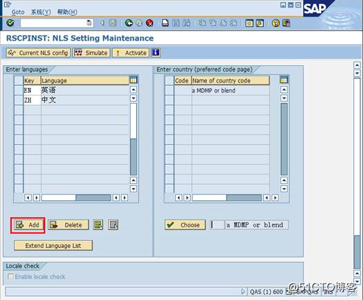Click the Current NLS config button
Screen dimensions: 363x300
pos(38,53)
